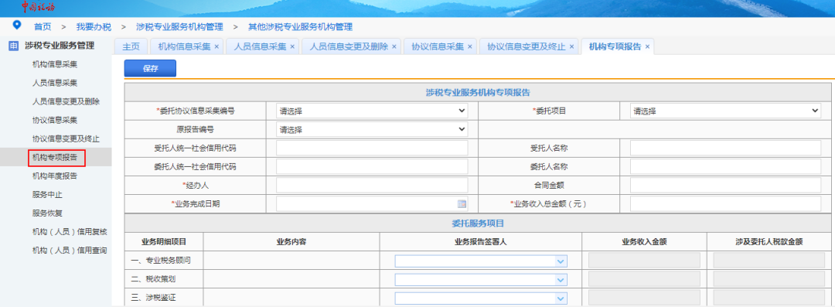Open 机构（人员）信用复核 in the sidebar

70,231
